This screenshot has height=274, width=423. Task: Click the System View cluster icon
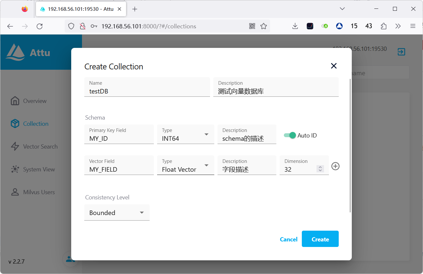tap(15, 169)
